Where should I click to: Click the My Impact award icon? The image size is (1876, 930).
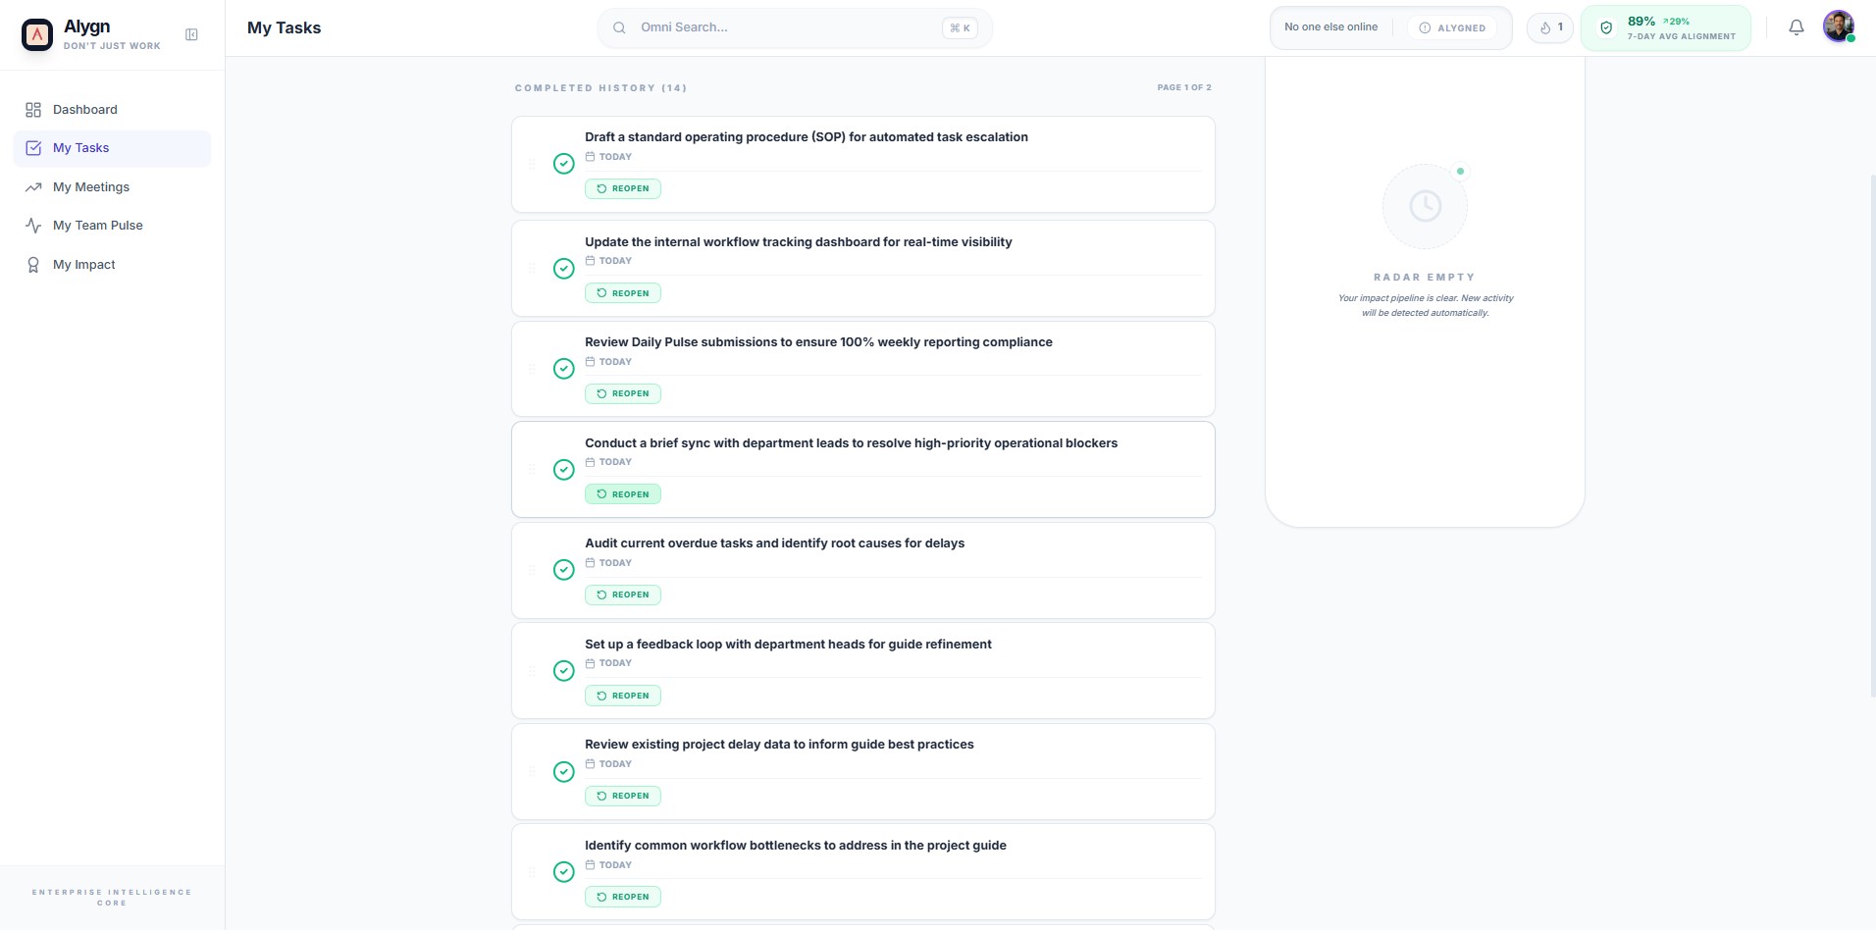pyautogui.click(x=33, y=265)
